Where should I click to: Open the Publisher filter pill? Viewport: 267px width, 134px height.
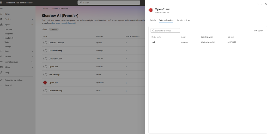54,29
